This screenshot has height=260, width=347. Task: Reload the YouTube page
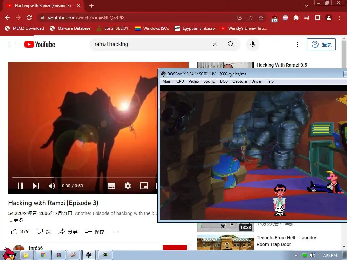(29, 18)
